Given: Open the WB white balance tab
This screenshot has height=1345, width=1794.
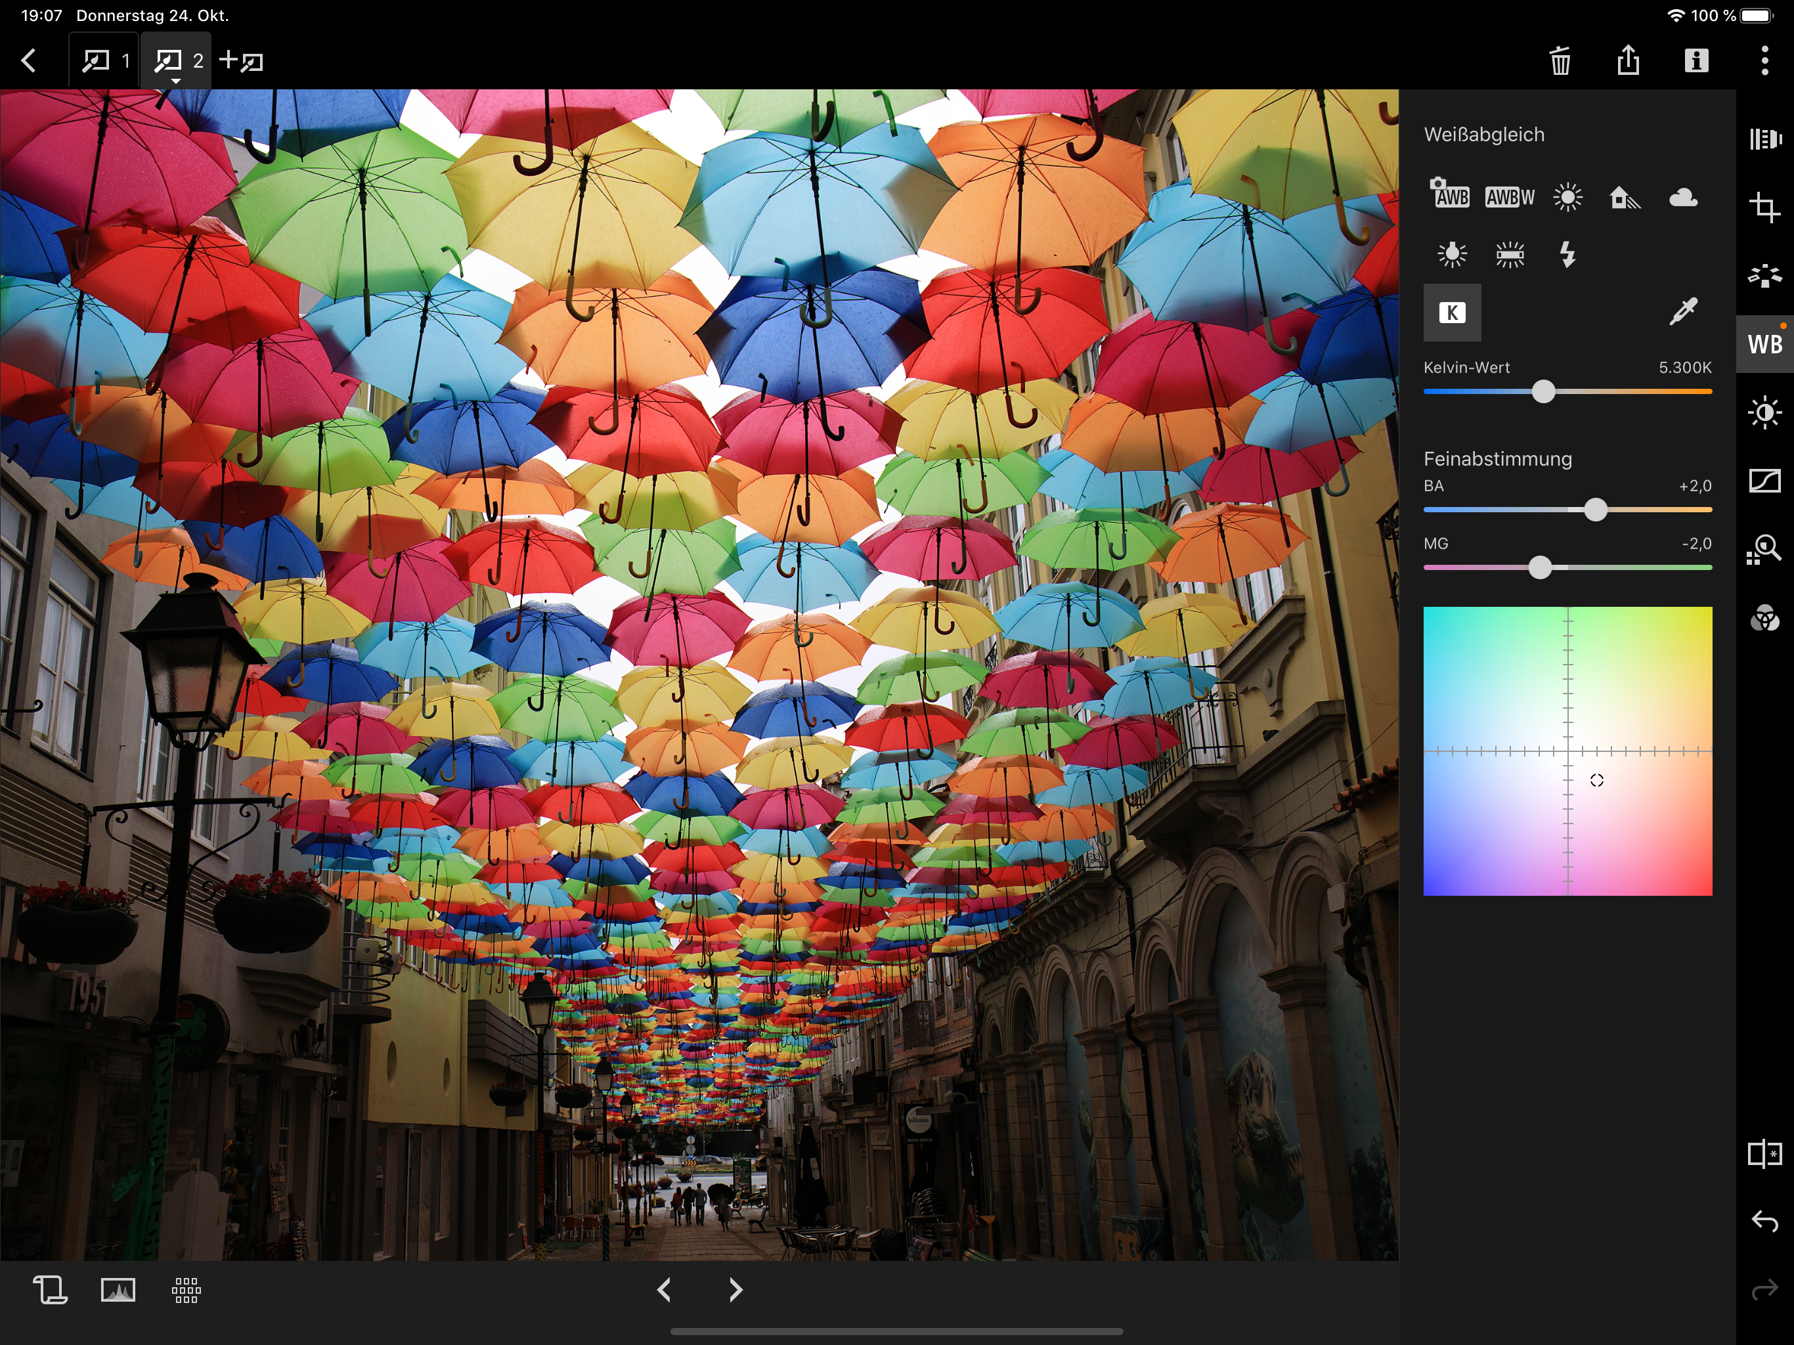Looking at the screenshot, I should [x=1764, y=344].
